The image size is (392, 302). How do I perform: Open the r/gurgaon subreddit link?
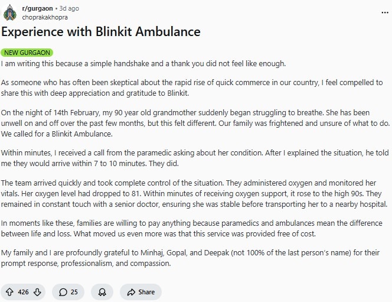tap(37, 9)
